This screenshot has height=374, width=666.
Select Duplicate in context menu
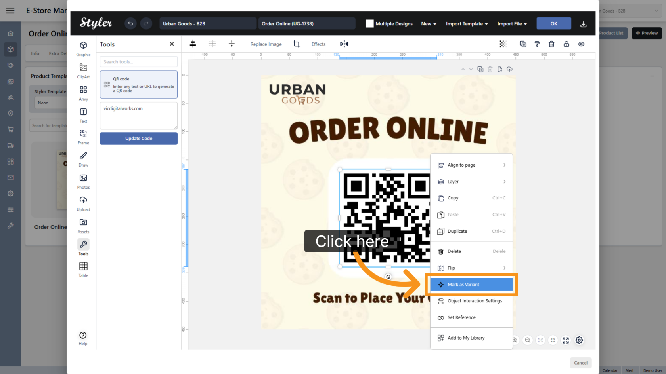[471, 231]
